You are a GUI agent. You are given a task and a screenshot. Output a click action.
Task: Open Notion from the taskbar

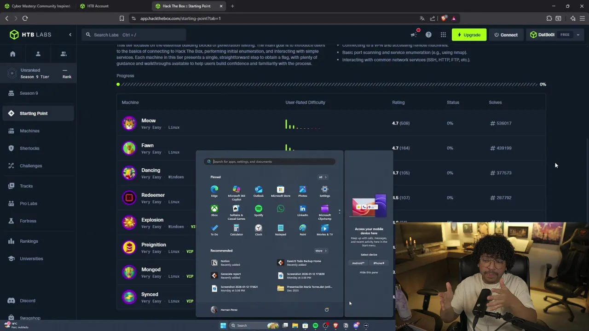[x=346, y=325]
